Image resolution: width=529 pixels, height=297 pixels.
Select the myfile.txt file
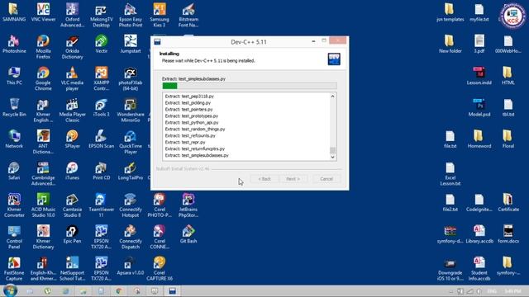point(479,12)
